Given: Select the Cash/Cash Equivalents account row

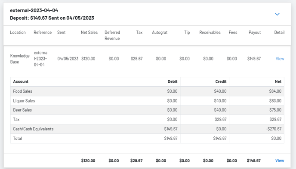Looking at the screenshot, I should pyautogui.click(x=147, y=129).
